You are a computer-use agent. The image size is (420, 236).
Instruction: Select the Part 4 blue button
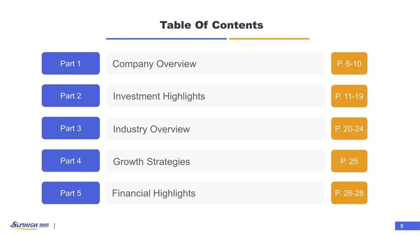[x=71, y=161]
